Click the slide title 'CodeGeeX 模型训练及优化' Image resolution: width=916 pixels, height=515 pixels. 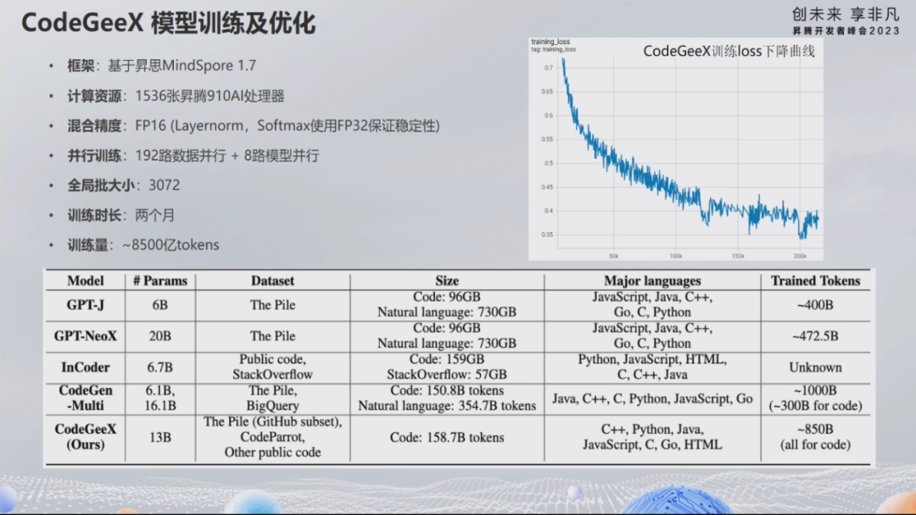[168, 24]
